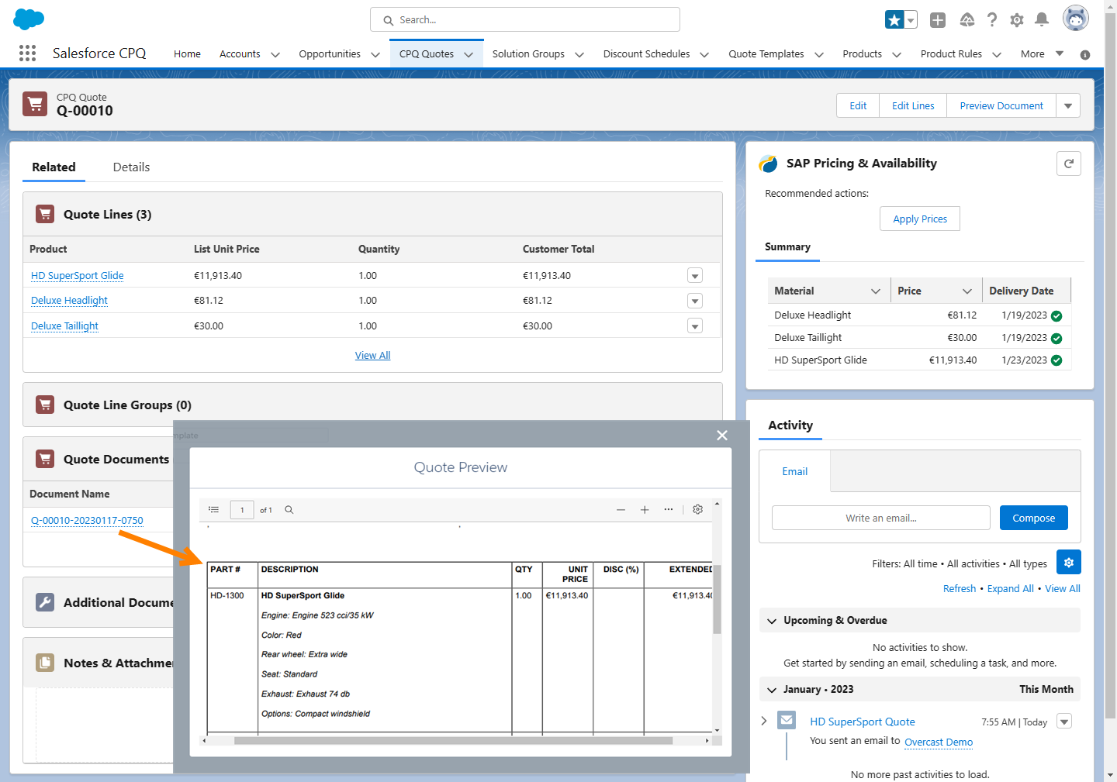1117x782 pixels.
Task: Click the Global Actions plus icon
Action: (938, 20)
